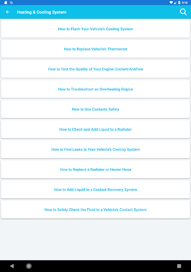This screenshot has width=191, height=272.
Task: Tap the Heating & Cooling System title
Action: [41, 12]
